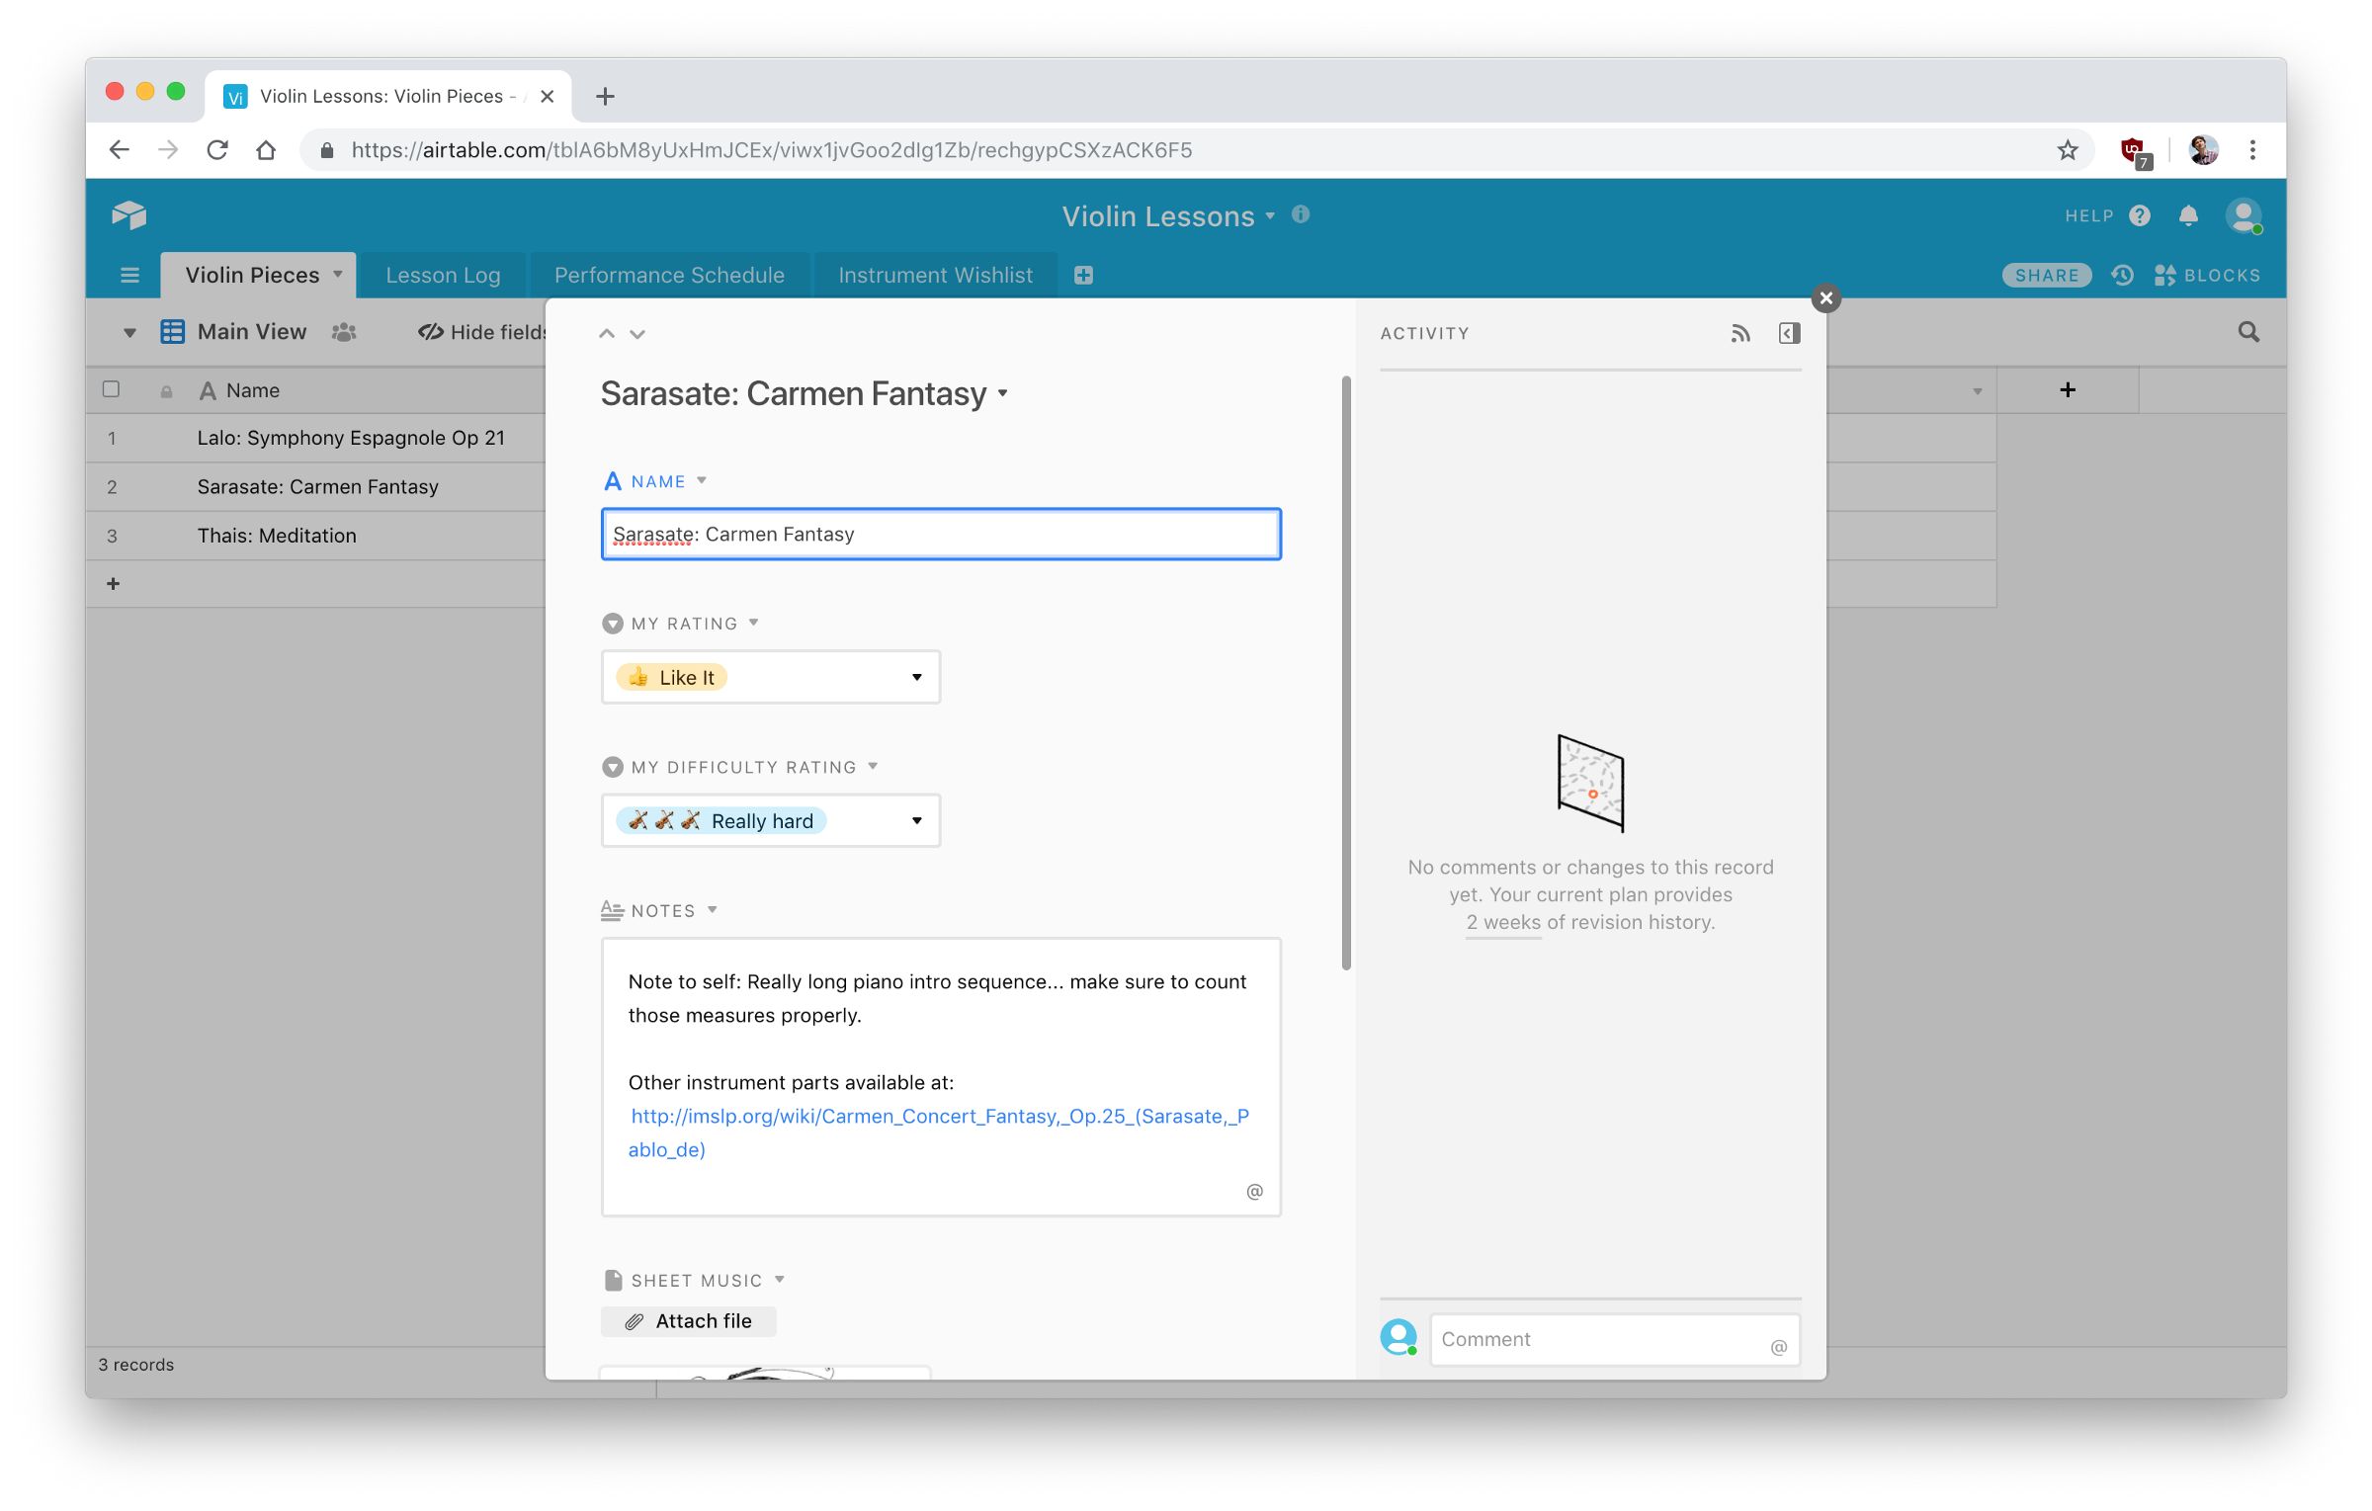Collapse the activity sidebar panel icon
The width and height of the screenshot is (2372, 1511).
tap(1789, 334)
